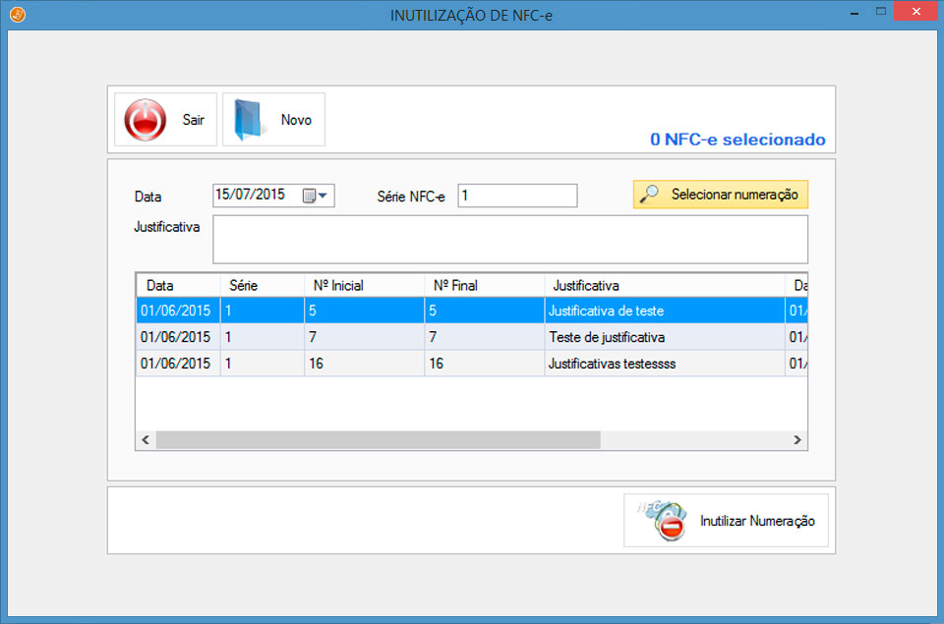This screenshot has height=624, width=944.
Task: Click the application icon in the title bar
Action: (x=18, y=15)
